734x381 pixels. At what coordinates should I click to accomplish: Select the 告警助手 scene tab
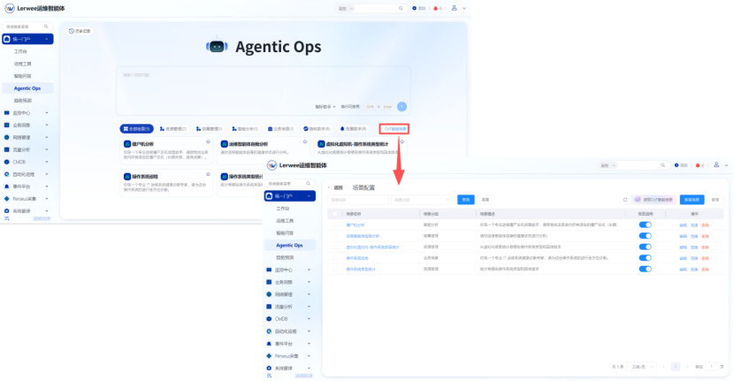354,129
